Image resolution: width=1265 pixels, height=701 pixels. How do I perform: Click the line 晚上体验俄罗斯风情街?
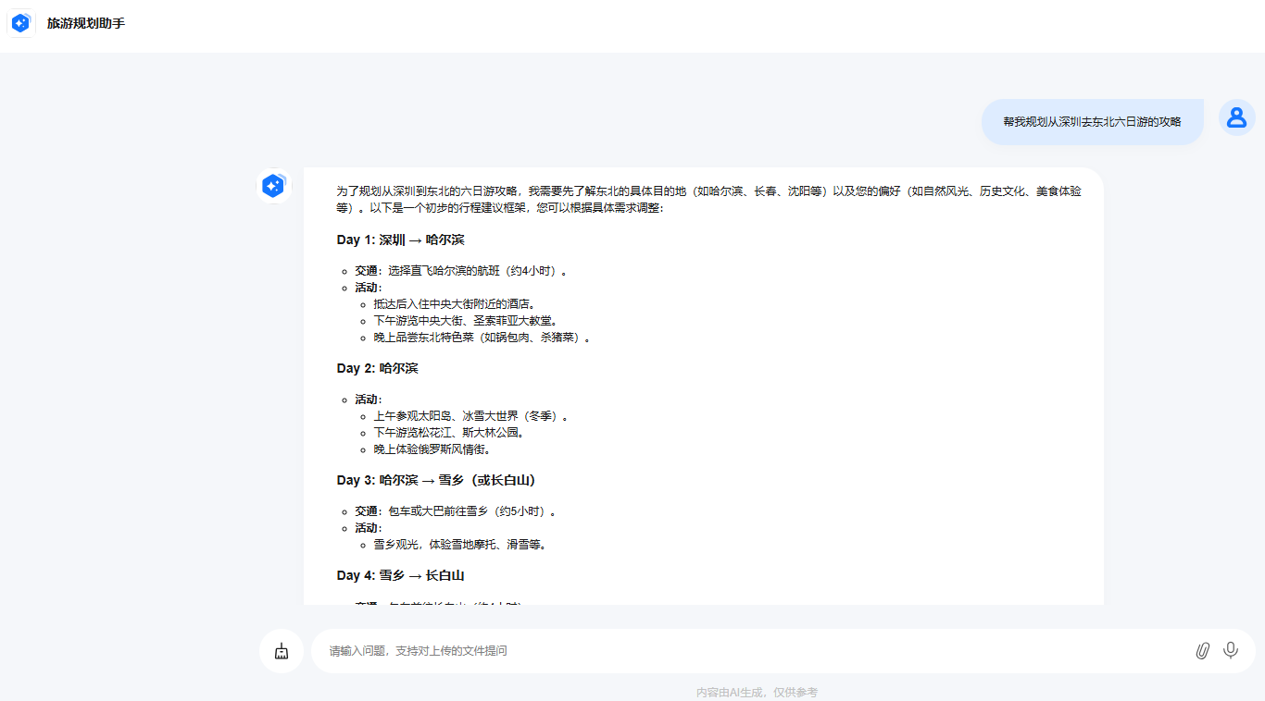tap(433, 449)
